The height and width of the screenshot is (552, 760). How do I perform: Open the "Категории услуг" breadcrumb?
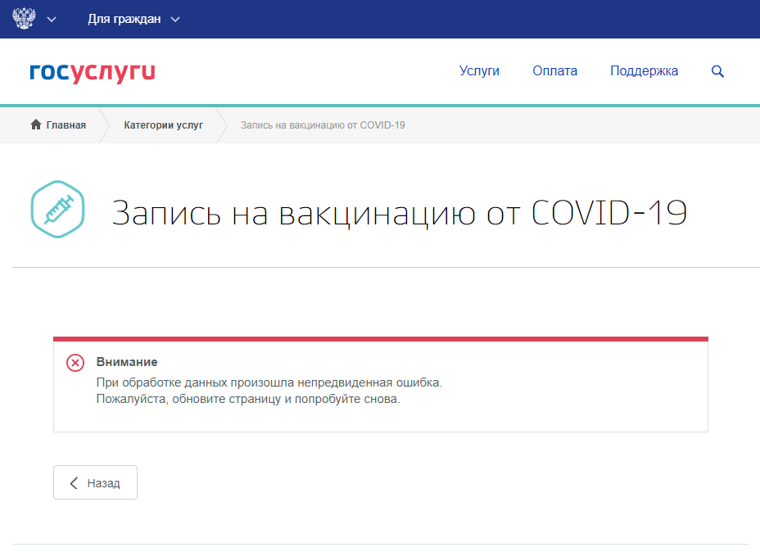click(x=163, y=125)
